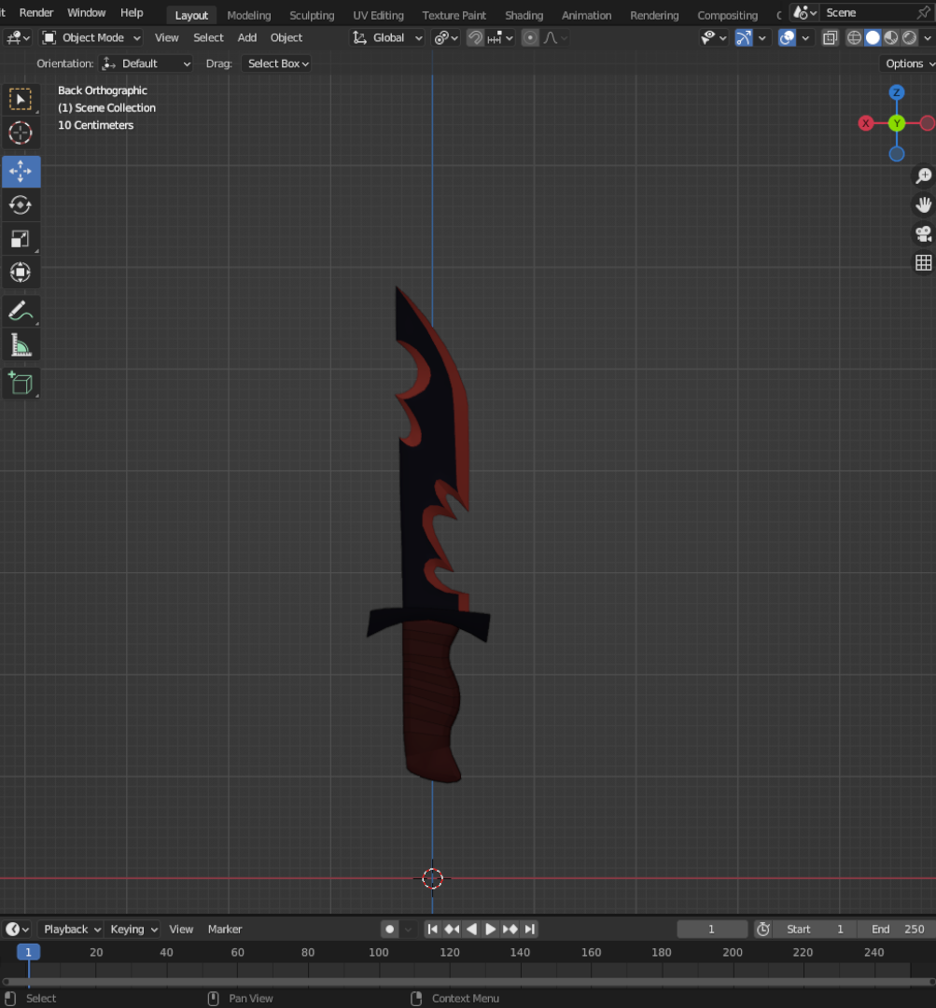Jump to the start frame

tap(433, 929)
